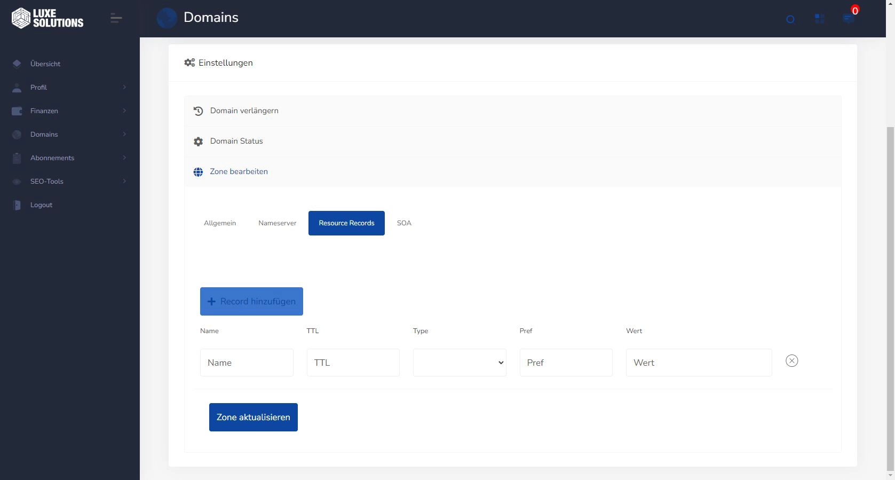Remove the record row with the X icon
Screen dimensions: 895x480
[x=792, y=361]
